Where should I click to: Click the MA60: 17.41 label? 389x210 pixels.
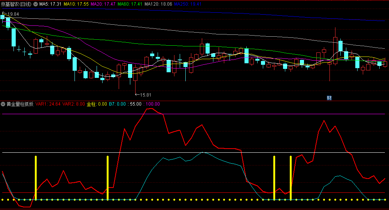[130, 4]
